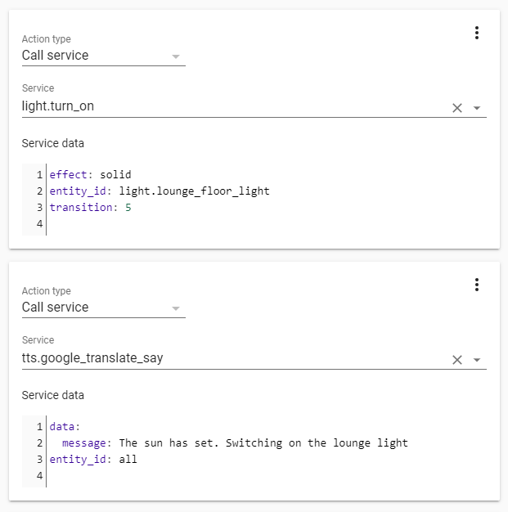Screen dimensions: 508x512
Task: Click the entity_id light.lounge_floor_light line
Action: (x=160, y=191)
